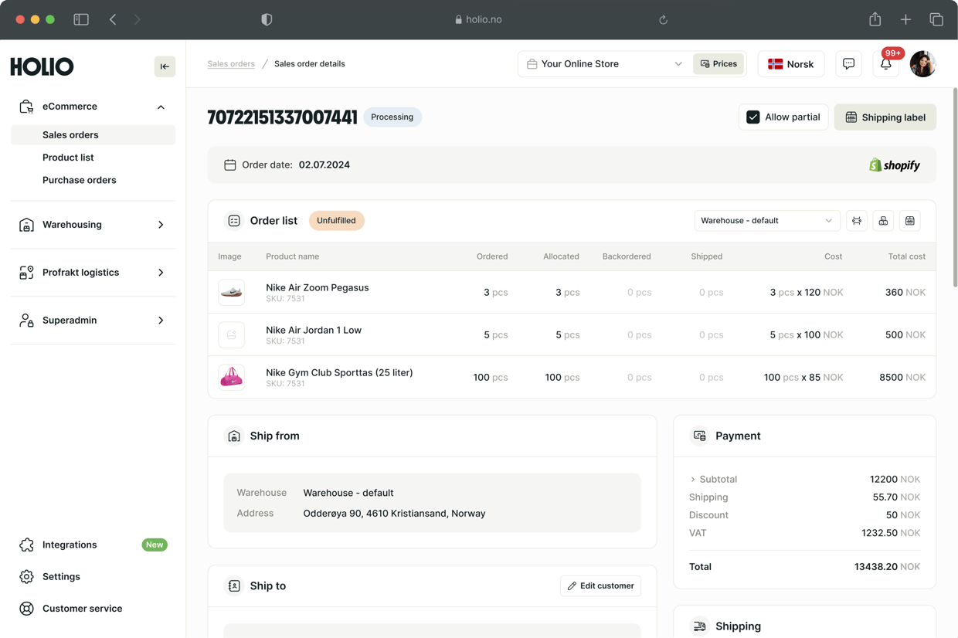Click the Safari share icon

coord(875,19)
